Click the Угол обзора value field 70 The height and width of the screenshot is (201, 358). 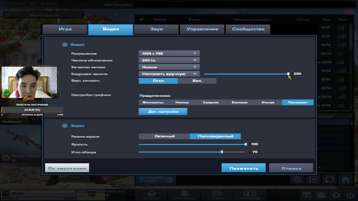tap(255, 152)
